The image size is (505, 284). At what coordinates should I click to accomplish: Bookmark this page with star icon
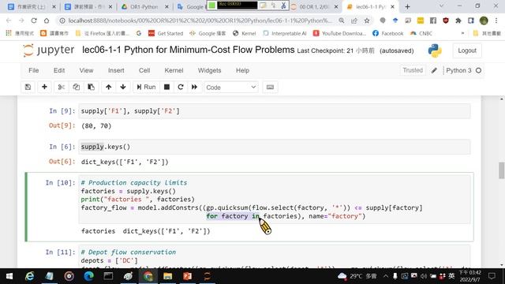(366, 21)
